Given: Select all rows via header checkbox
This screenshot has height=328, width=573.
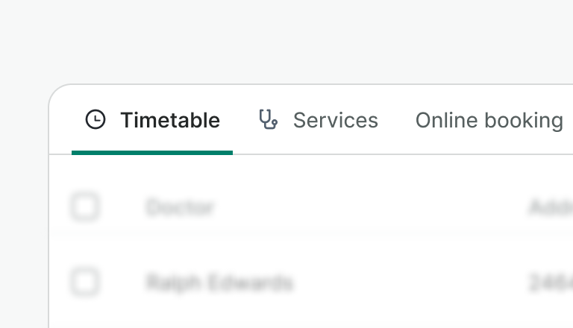Looking at the screenshot, I should [84, 206].
